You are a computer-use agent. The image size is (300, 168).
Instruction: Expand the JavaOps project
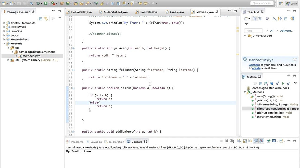pos(4,31)
